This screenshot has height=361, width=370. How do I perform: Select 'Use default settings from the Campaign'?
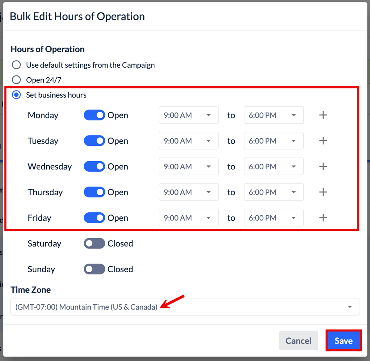pyautogui.click(x=16, y=65)
